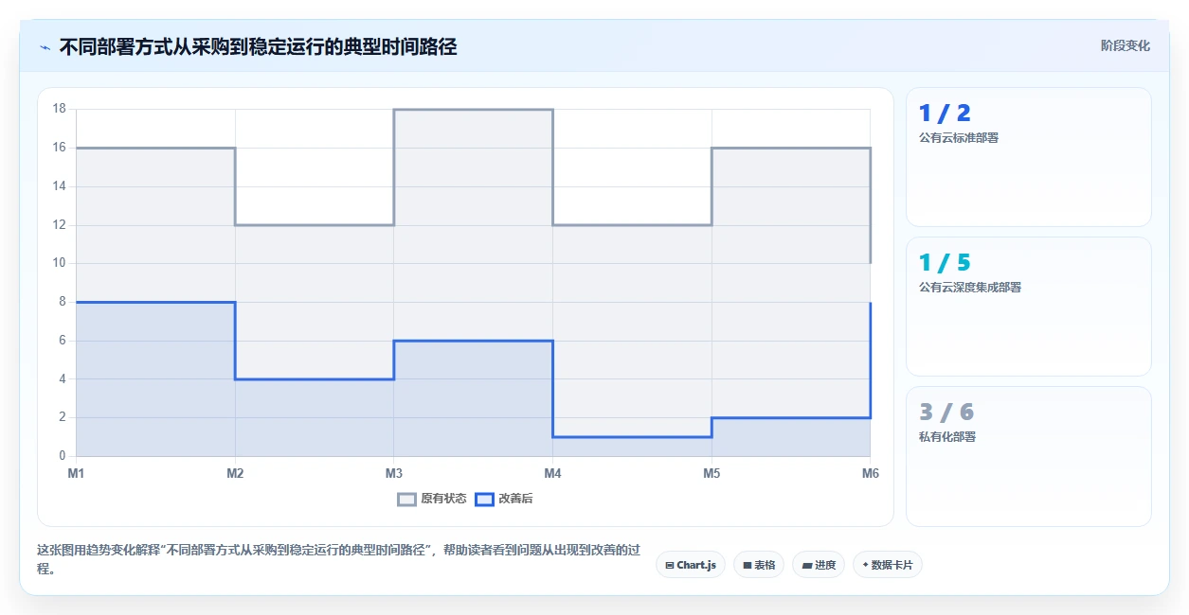This screenshot has height=615, width=1189.
Task: Click the description text below the chart
Action: pyautogui.click(x=338, y=559)
